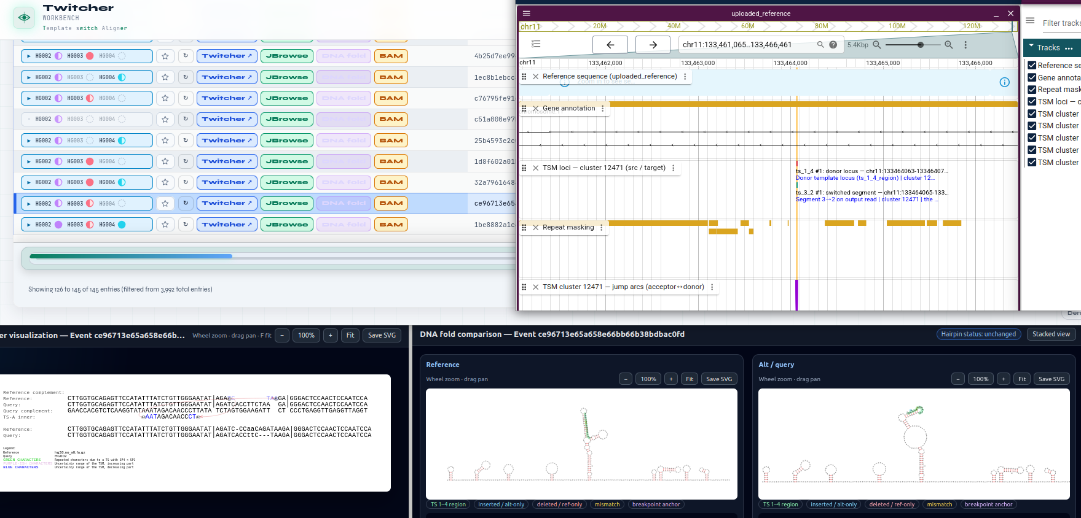Viewport: 1081px width, 518px height.
Task: Save SVG of the Reference fold
Action: coord(719,379)
